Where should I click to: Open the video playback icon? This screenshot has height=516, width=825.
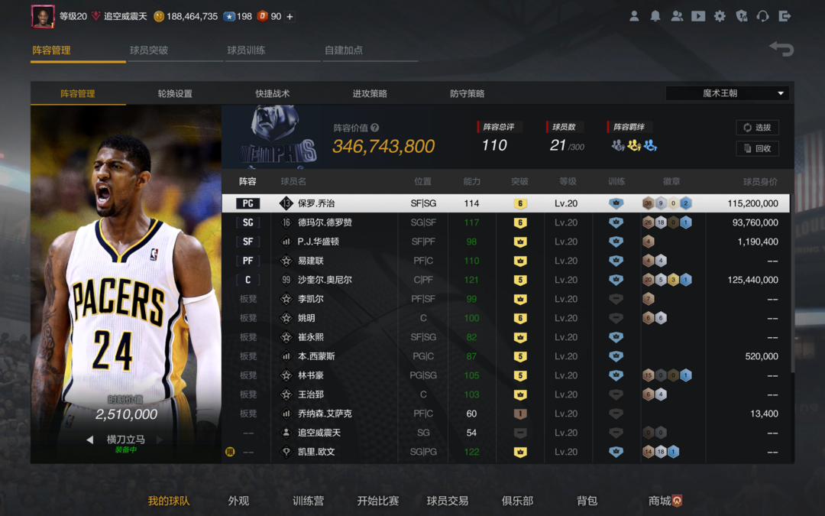698,16
